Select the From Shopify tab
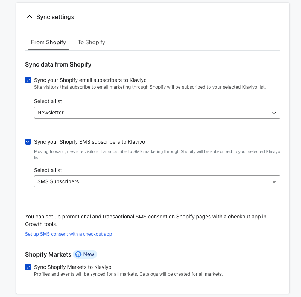The image size is (301, 297). point(48,42)
